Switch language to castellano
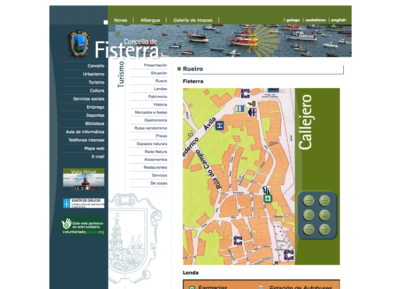 click(x=315, y=20)
